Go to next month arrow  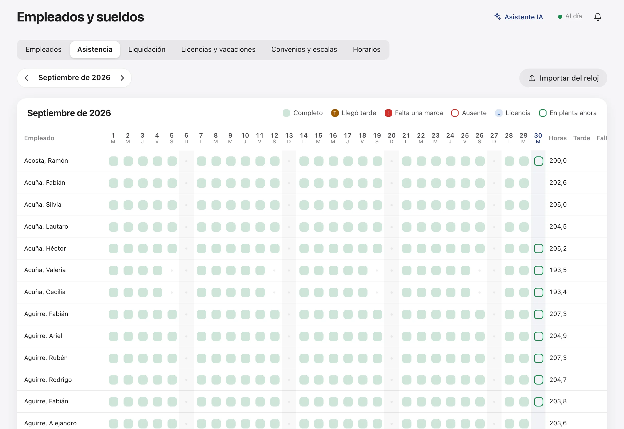click(122, 78)
